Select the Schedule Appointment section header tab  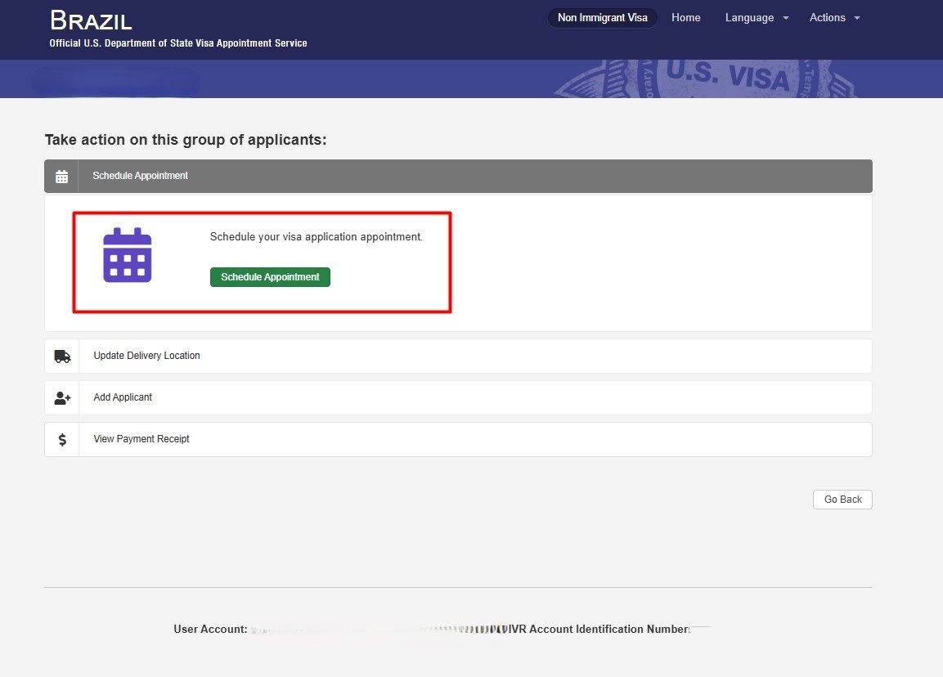pyautogui.click(x=458, y=175)
